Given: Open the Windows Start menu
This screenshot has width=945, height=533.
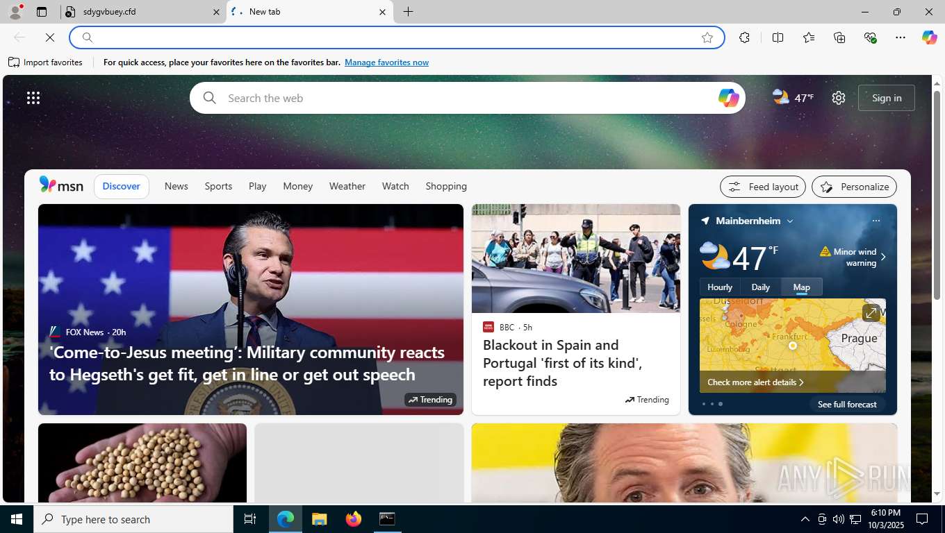Looking at the screenshot, I should 17,519.
